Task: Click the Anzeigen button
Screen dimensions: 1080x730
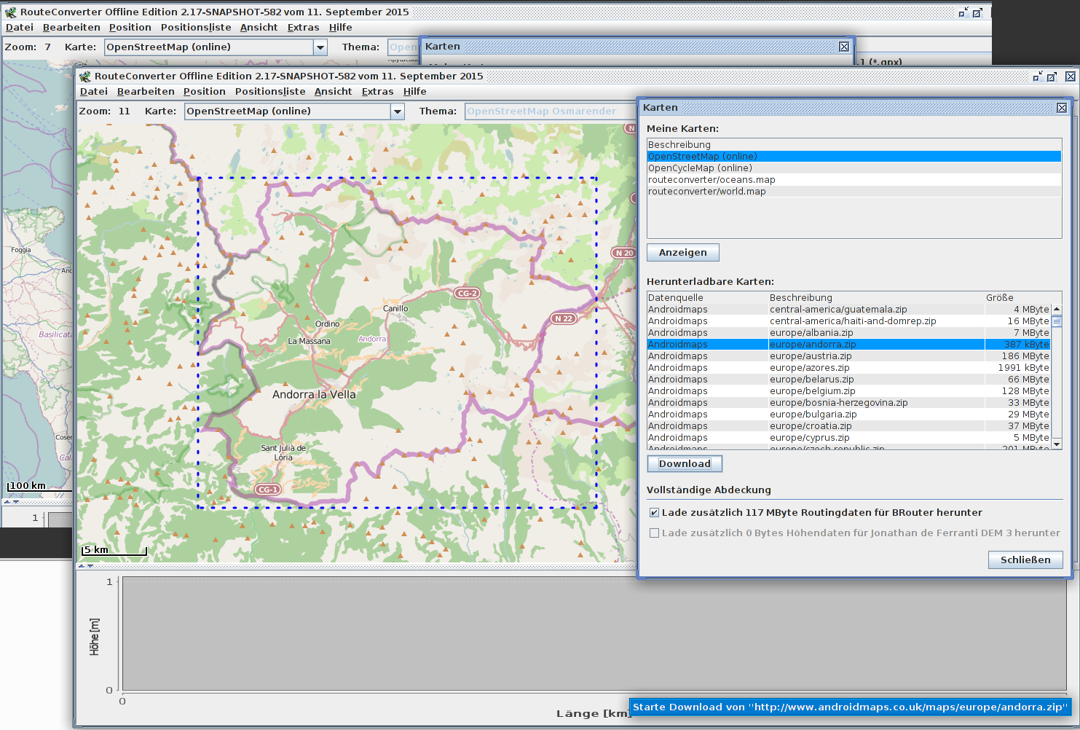Action: [682, 253]
